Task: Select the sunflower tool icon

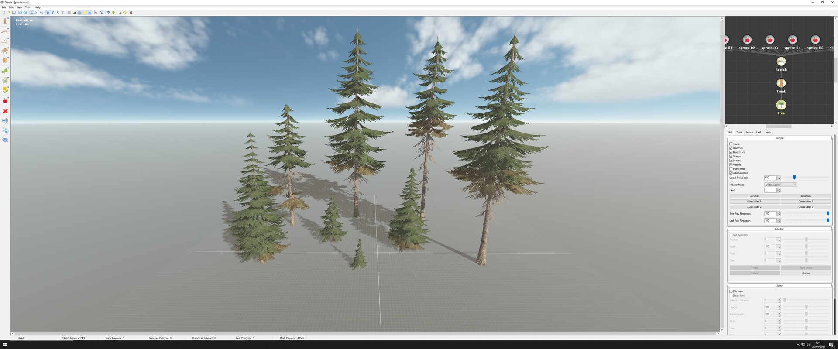Action: (5, 90)
